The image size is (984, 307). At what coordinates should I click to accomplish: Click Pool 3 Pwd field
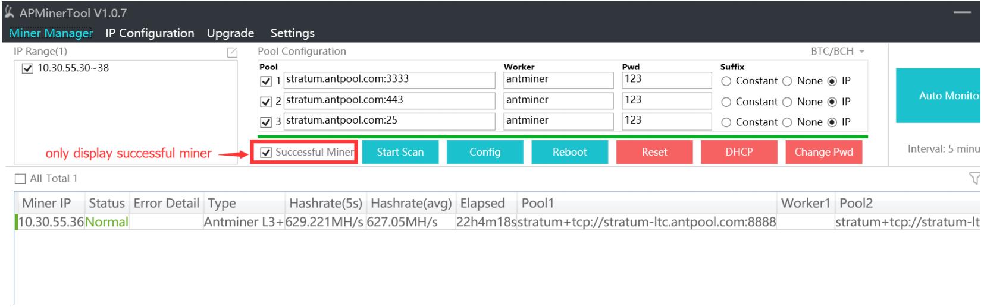pos(667,121)
